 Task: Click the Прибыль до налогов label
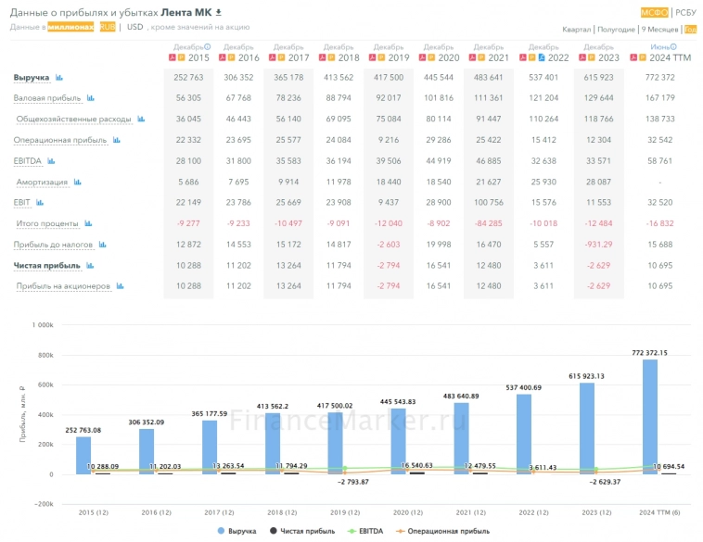[x=47, y=245]
